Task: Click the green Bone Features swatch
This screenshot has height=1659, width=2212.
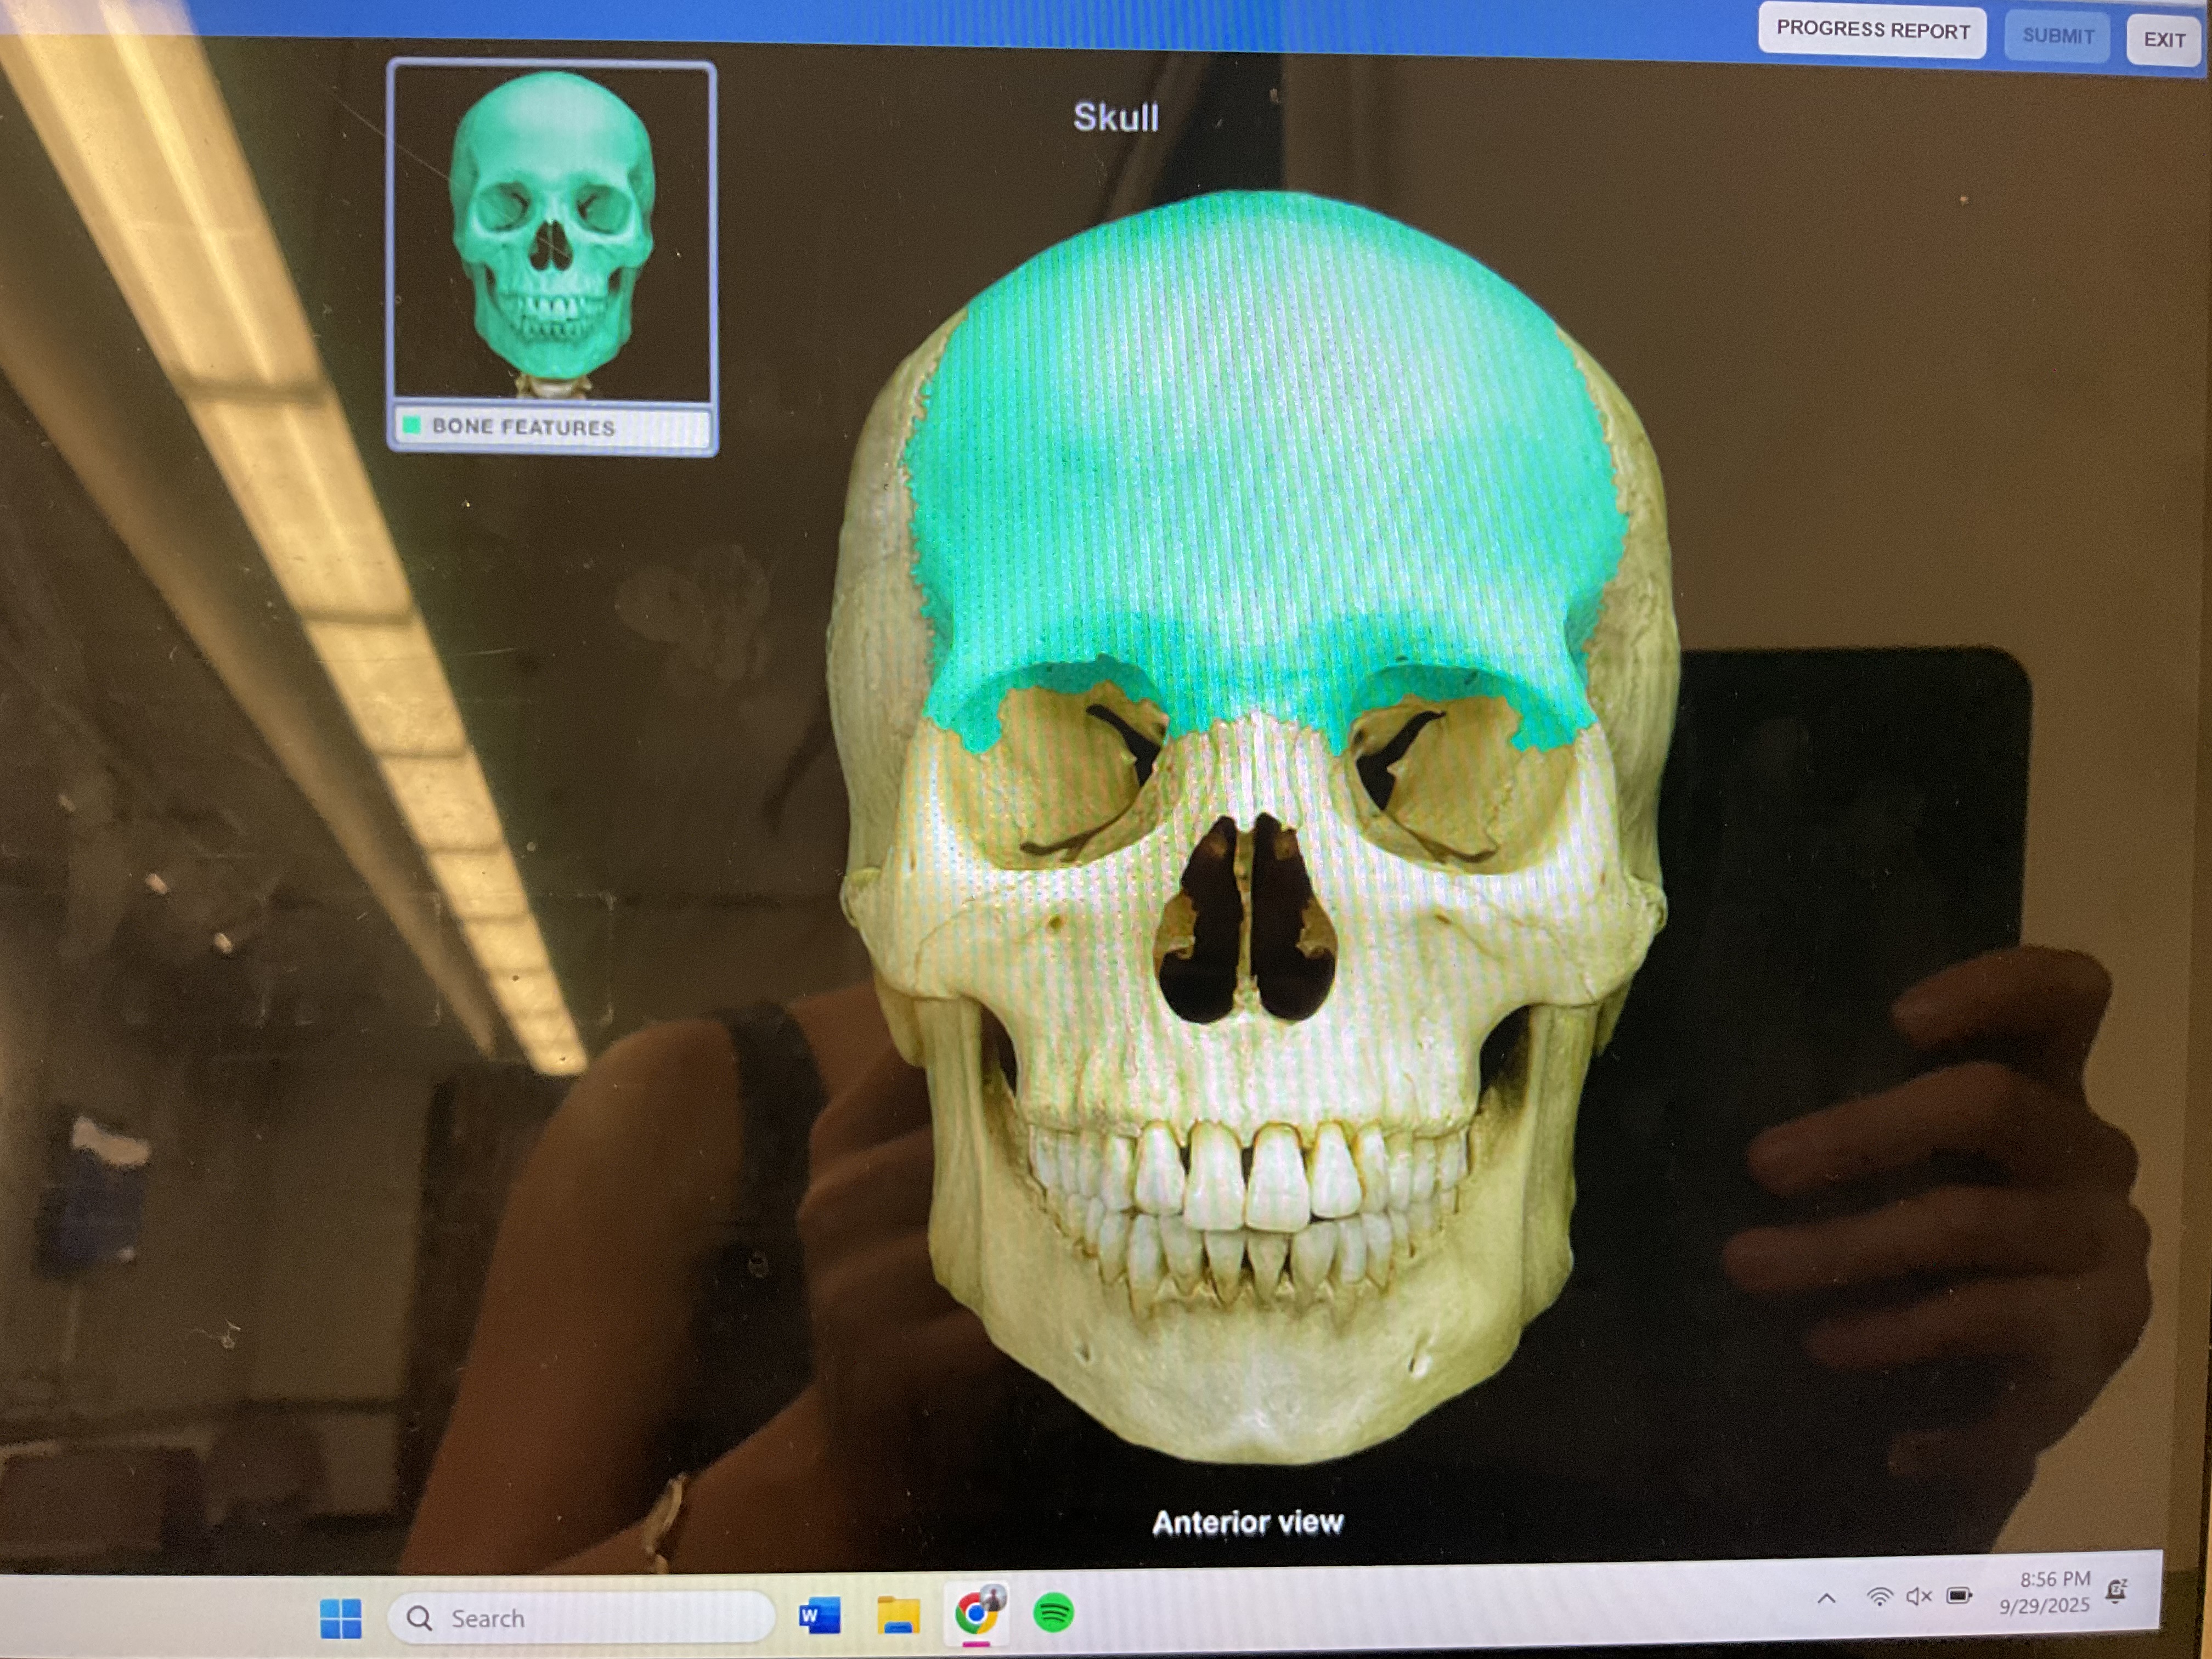Action: pyautogui.click(x=411, y=426)
